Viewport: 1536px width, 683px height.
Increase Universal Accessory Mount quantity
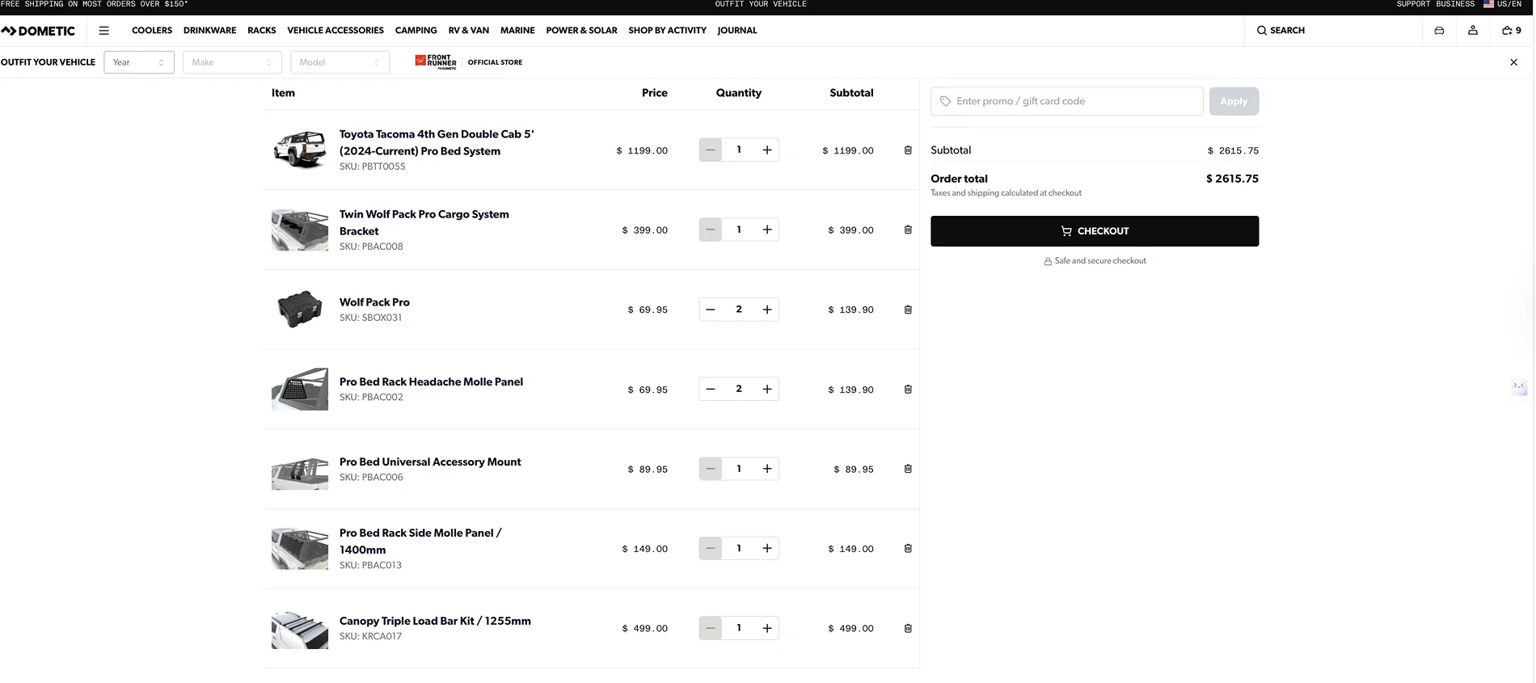click(767, 469)
